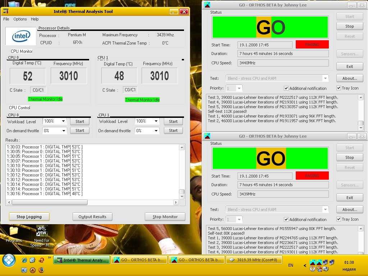Image resolution: width=368 pixels, height=276 pixels.
Task: Click Stop in the bottom ORTHOS window
Action: click(349, 157)
